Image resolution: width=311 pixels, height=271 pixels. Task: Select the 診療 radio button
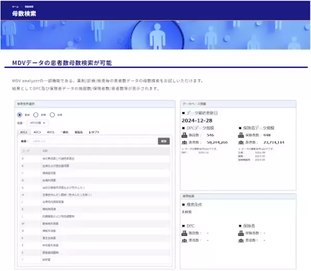coord(36,115)
